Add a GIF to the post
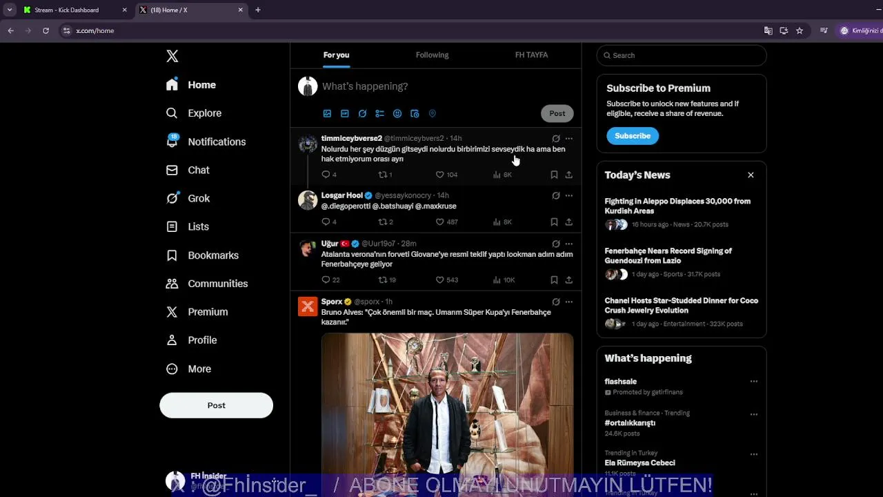The width and height of the screenshot is (883, 497). click(x=344, y=113)
